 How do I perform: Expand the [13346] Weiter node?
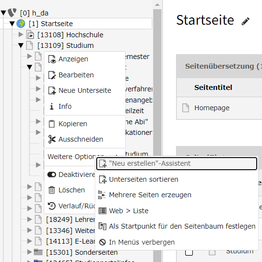[x=29, y=230]
